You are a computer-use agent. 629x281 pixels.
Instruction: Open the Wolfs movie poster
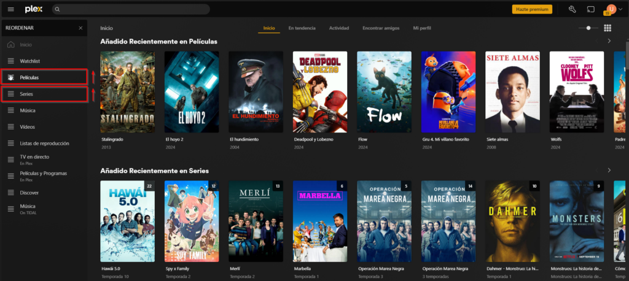pos(577,92)
